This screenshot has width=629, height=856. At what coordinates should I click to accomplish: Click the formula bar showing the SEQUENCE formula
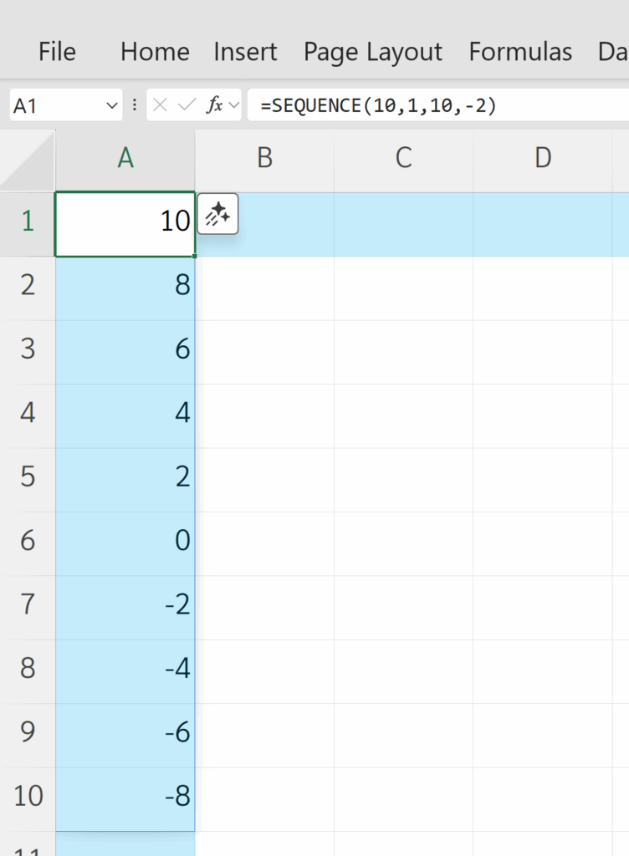point(435,105)
